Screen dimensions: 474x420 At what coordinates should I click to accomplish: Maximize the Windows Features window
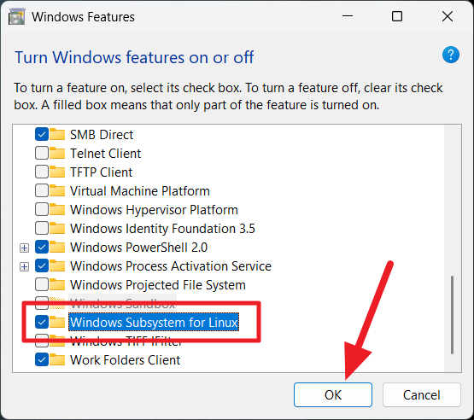397,16
